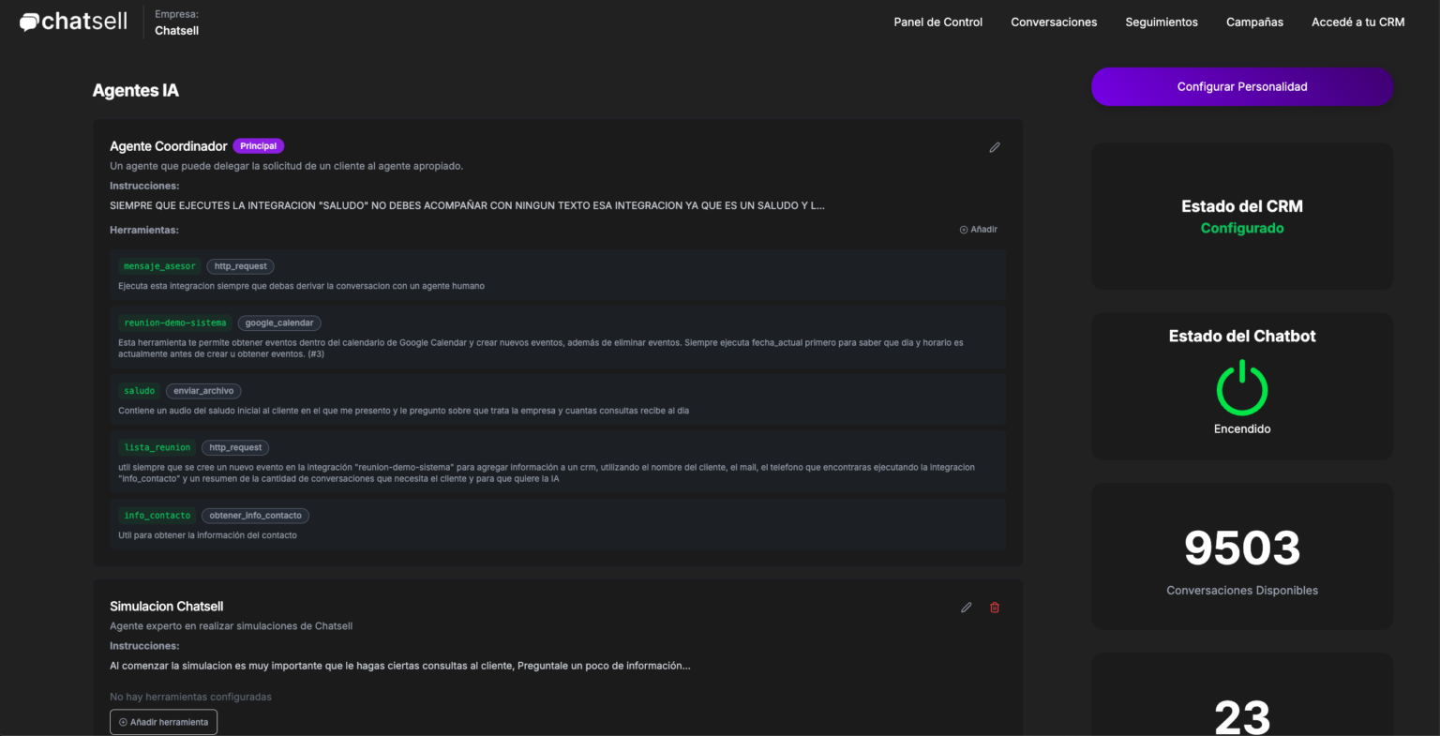Toggle the chatbot power button
This screenshot has height=736, width=1440.
pos(1241,388)
